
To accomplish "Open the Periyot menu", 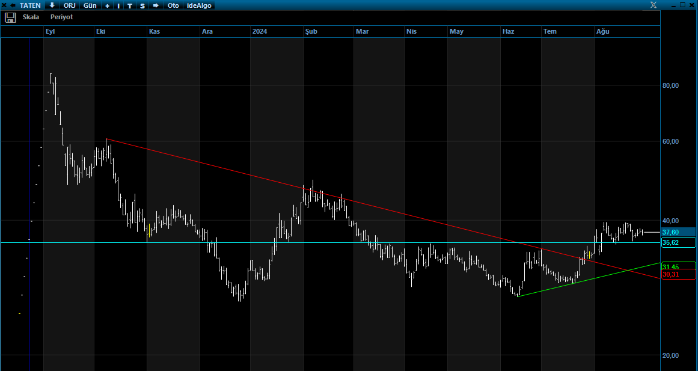I will point(61,17).
